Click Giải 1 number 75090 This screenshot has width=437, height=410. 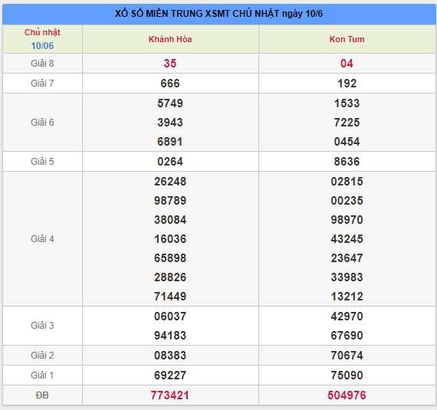347,376
